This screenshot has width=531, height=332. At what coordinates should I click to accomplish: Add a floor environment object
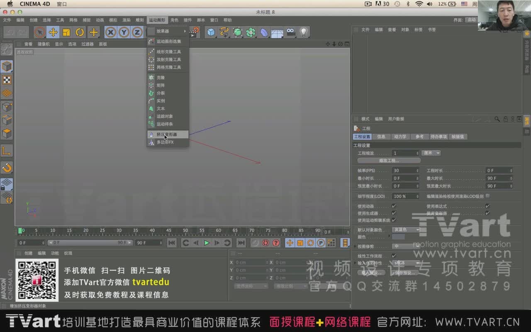pyautogui.click(x=277, y=32)
